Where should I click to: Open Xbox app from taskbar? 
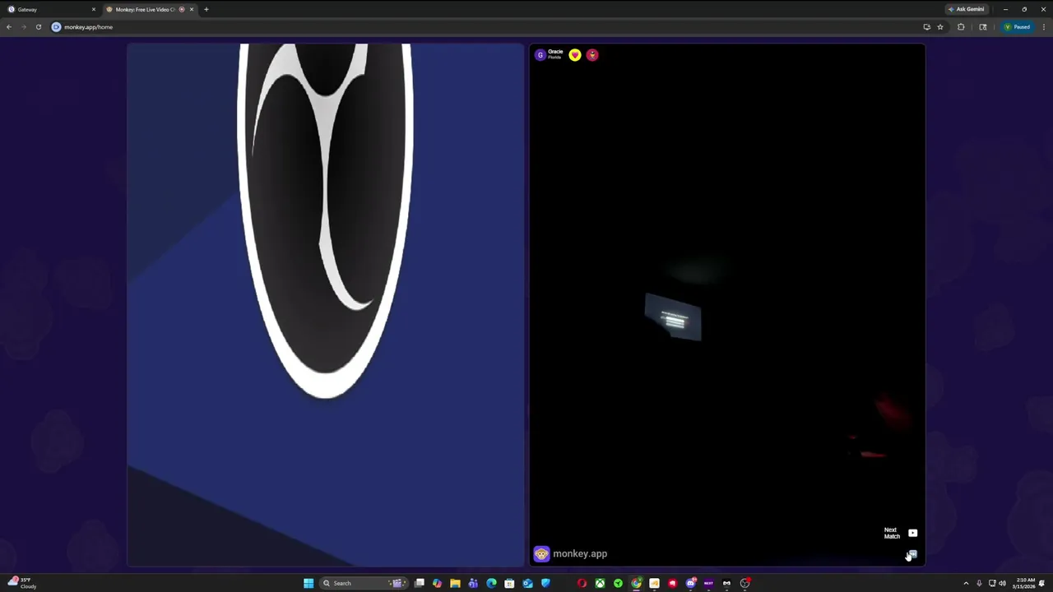click(600, 583)
